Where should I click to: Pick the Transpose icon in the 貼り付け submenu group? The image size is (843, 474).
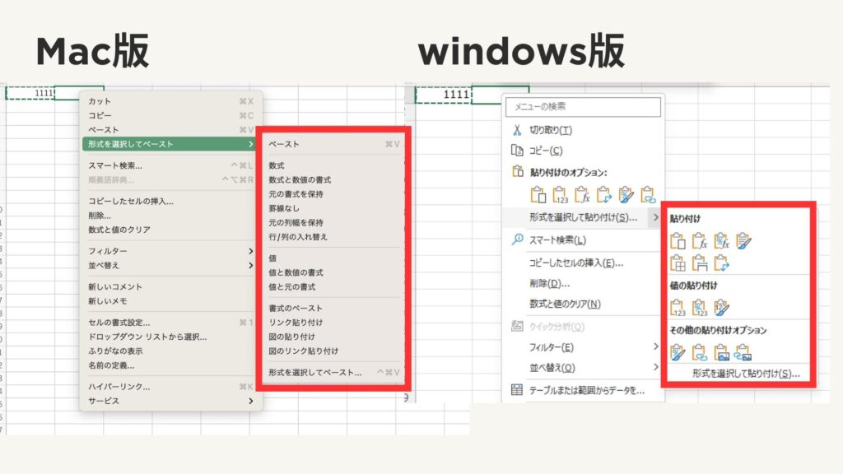[721, 263]
